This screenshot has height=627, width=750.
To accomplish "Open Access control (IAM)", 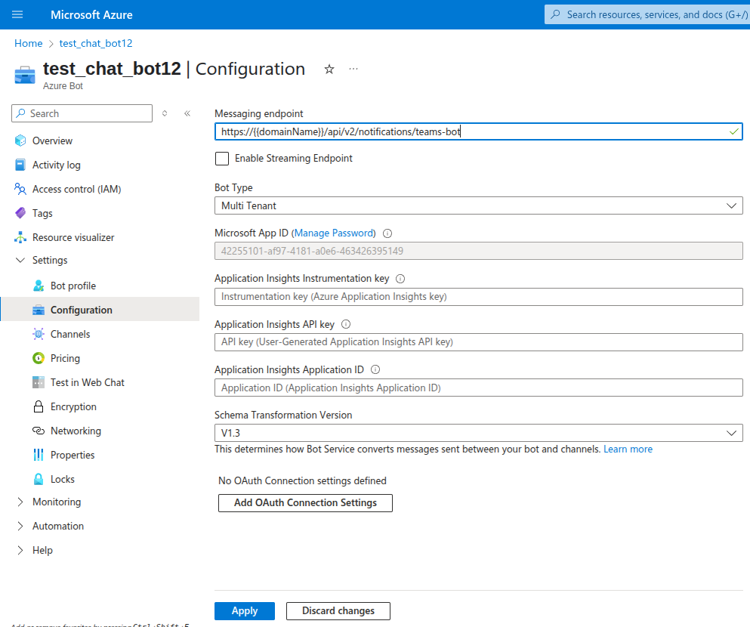I will tap(76, 189).
